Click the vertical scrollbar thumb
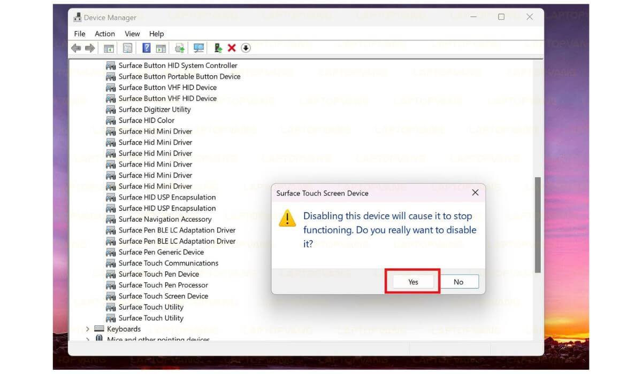Viewport: 642px width, 374px height. (538, 224)
